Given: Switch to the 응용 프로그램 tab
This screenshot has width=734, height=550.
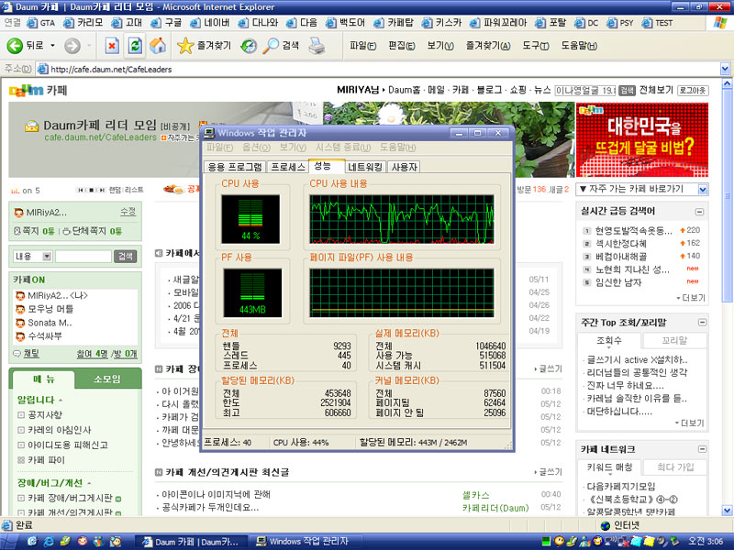Looking at the screenshot, I should pyautogui.click(x=235, y=167).
